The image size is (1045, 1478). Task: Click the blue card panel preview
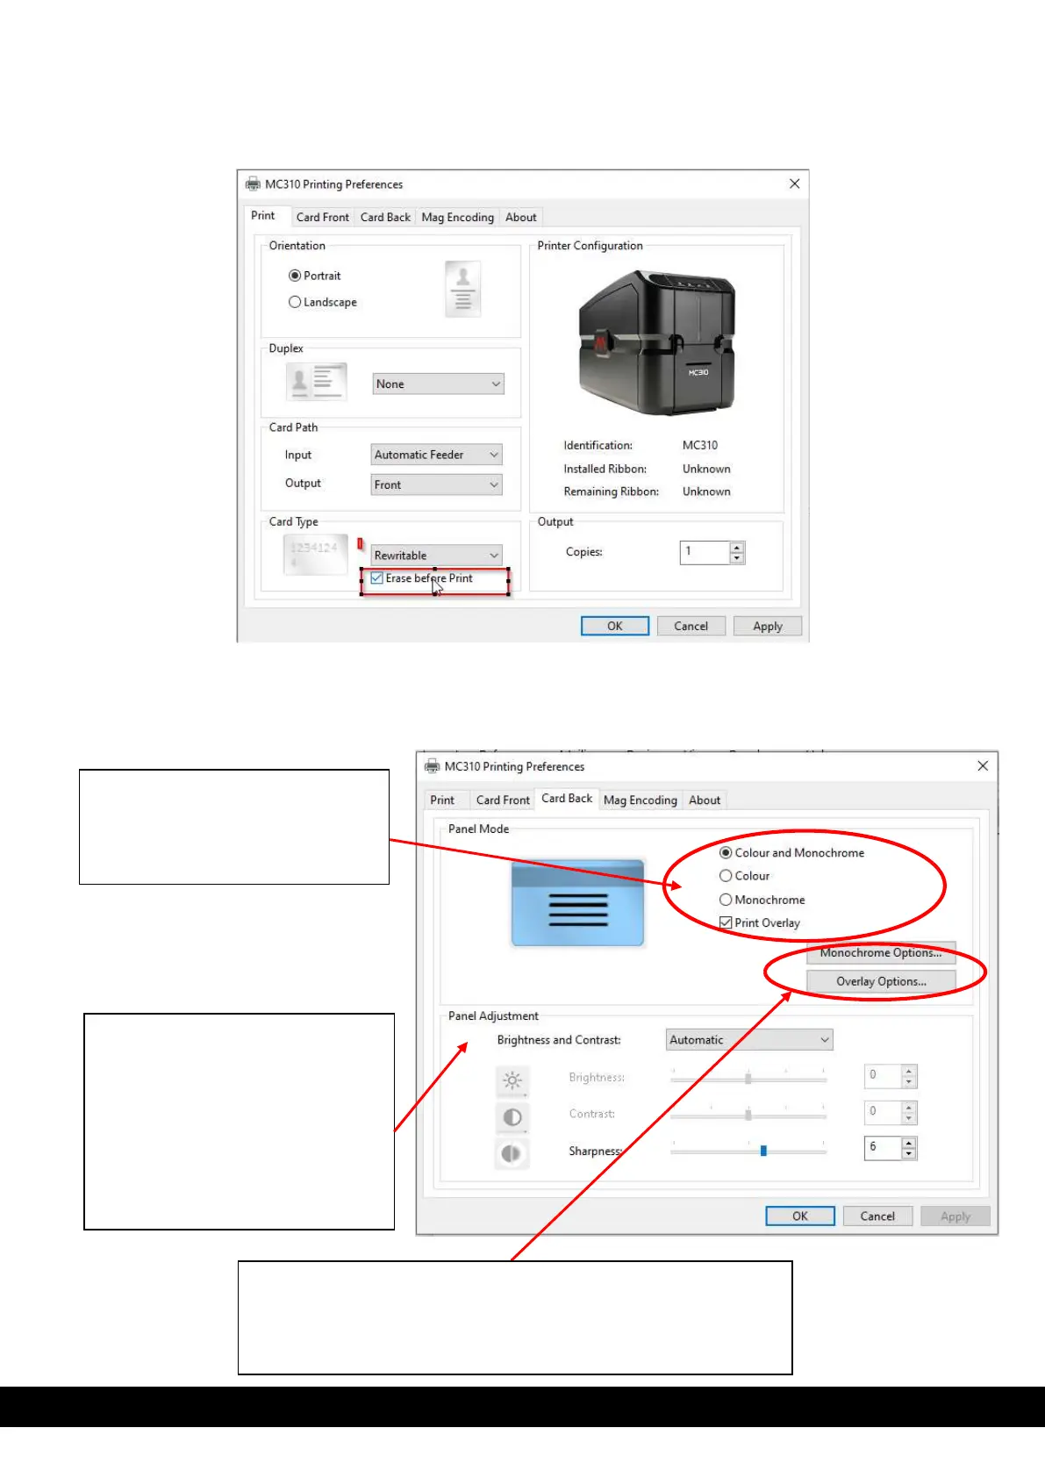577,903
